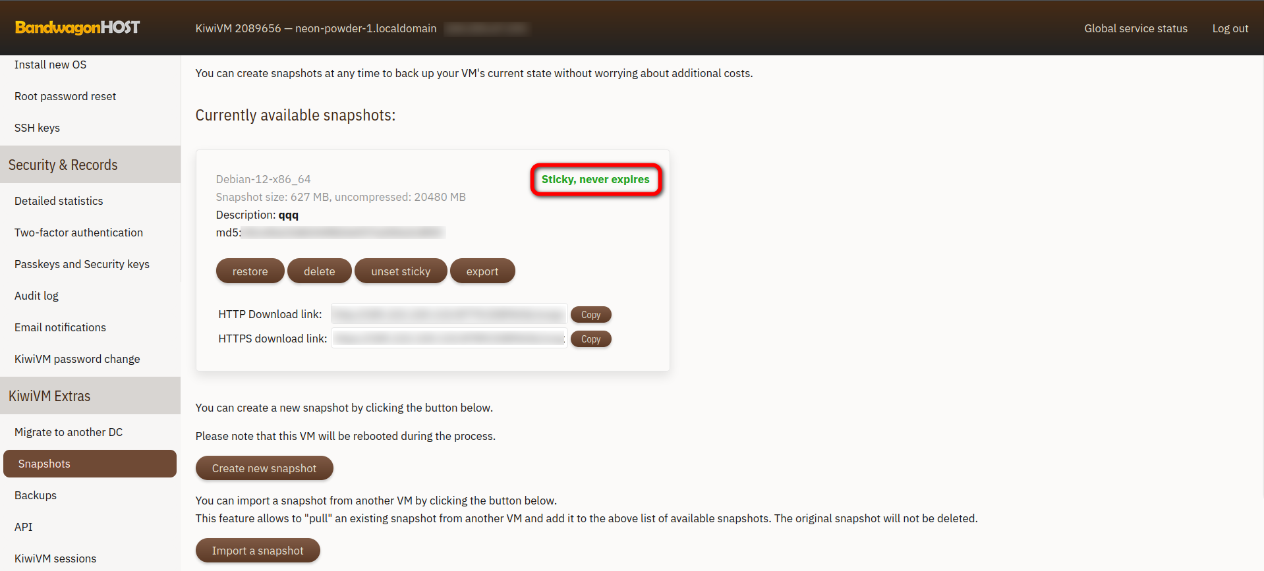Open Global service status page

[x=1135, y=28]
